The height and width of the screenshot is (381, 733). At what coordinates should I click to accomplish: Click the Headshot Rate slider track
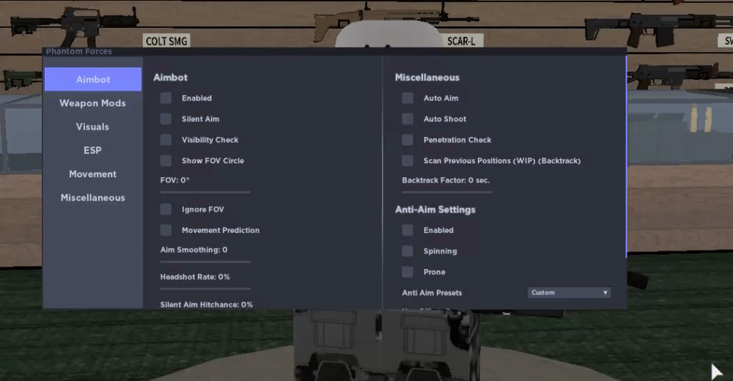click(206, 289)
